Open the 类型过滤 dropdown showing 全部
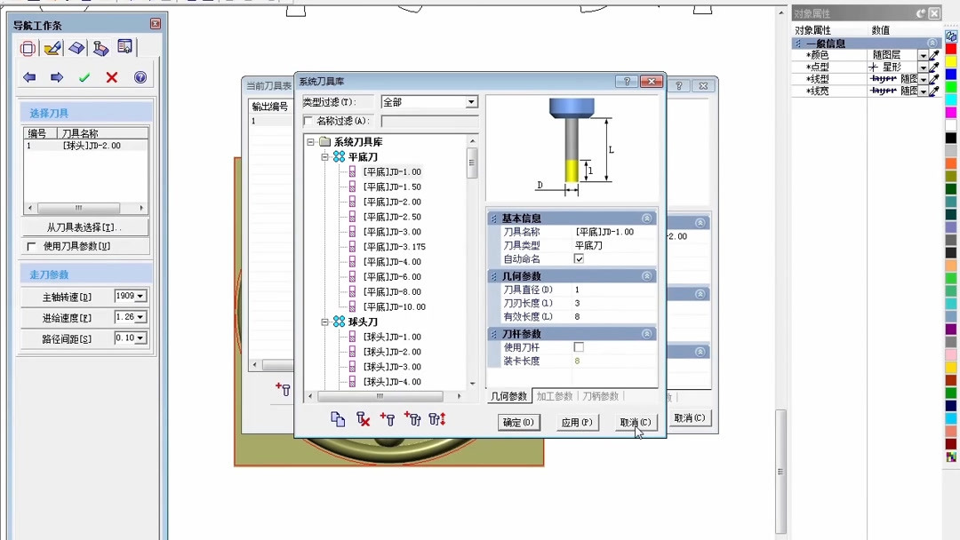Screen dimensions: 960x540 coord(473,100)
